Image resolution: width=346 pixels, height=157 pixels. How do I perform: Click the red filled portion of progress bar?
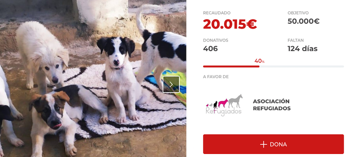[x=231, y=67]
